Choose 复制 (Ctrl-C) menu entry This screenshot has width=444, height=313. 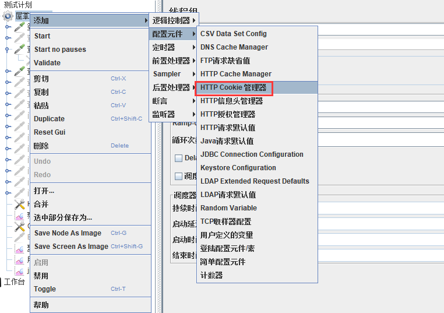pyautogui.click(x=90, y=92)
